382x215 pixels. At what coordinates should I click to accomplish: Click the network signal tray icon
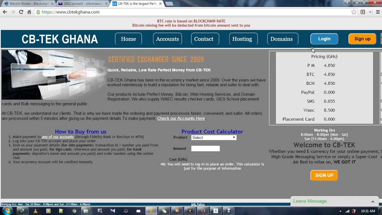(x=348, y=211)
